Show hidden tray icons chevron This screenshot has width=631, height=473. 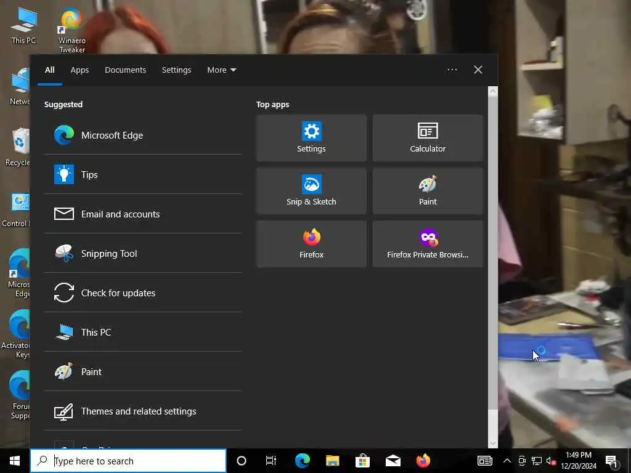pos(507,461)
